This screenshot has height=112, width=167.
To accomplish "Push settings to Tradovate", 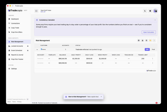I will click(x=153, y=49).
